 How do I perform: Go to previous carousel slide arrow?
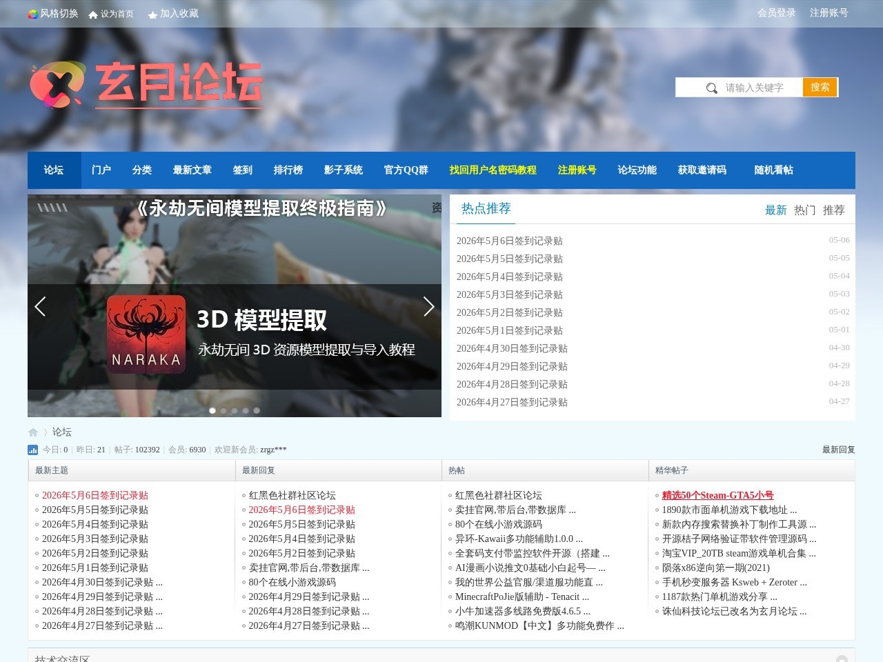coord(40,306)
